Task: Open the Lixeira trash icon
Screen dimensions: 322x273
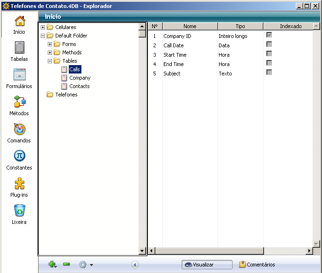Action: coord(19,211)
